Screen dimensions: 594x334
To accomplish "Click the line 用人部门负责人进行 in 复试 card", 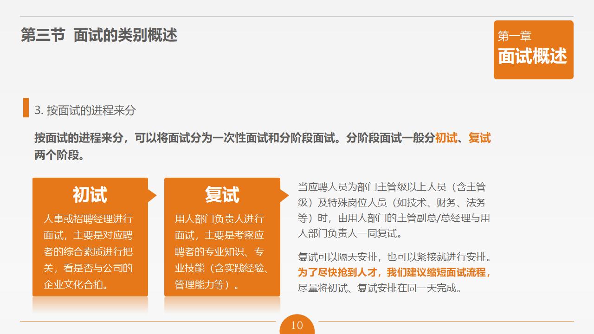I will [220, 218].
